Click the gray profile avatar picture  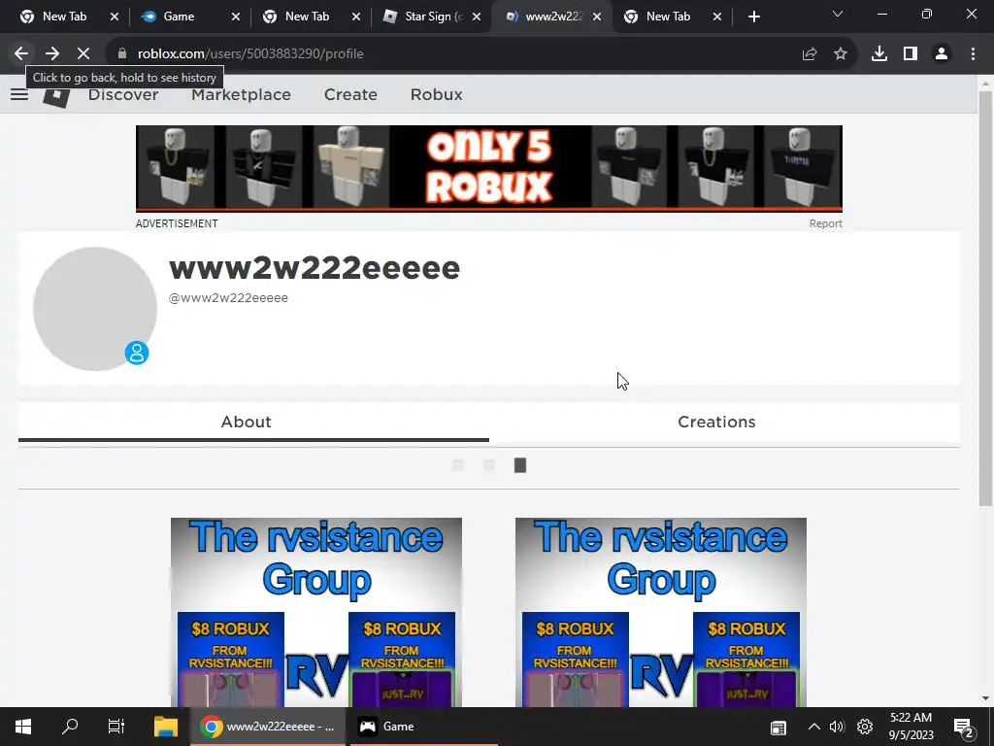(x=94, y=309)
